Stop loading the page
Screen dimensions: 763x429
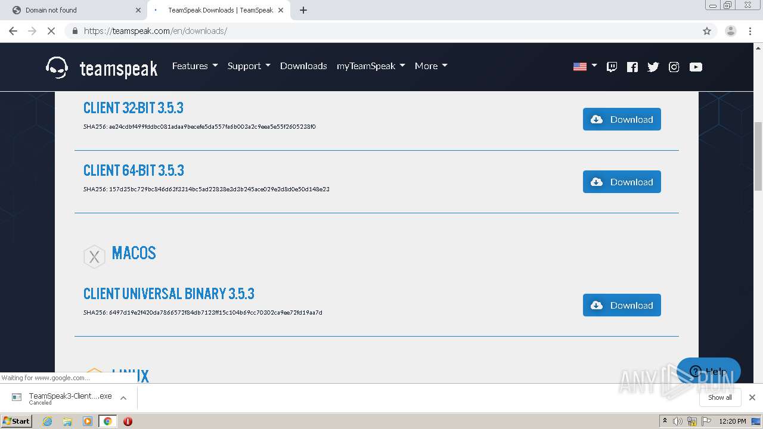(x=51, y=31)
